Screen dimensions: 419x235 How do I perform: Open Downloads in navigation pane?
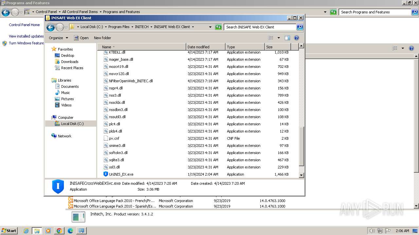70,62
